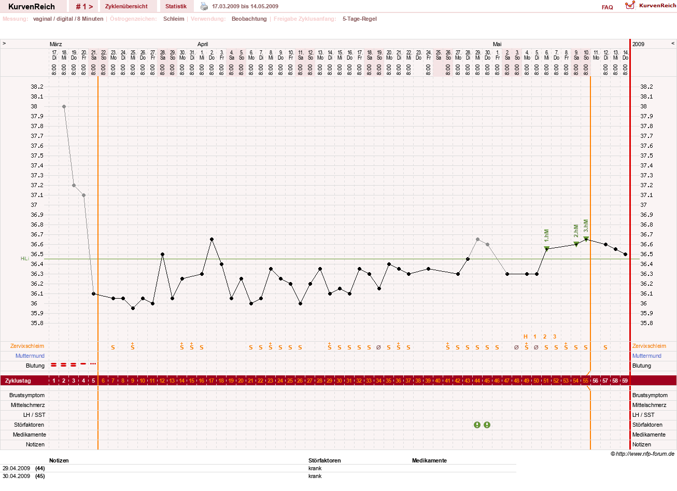Click cycle day 1 in the Zyklustag row
Screen dimensions: 677x491
pyautogui.click(x=54, y=381)
